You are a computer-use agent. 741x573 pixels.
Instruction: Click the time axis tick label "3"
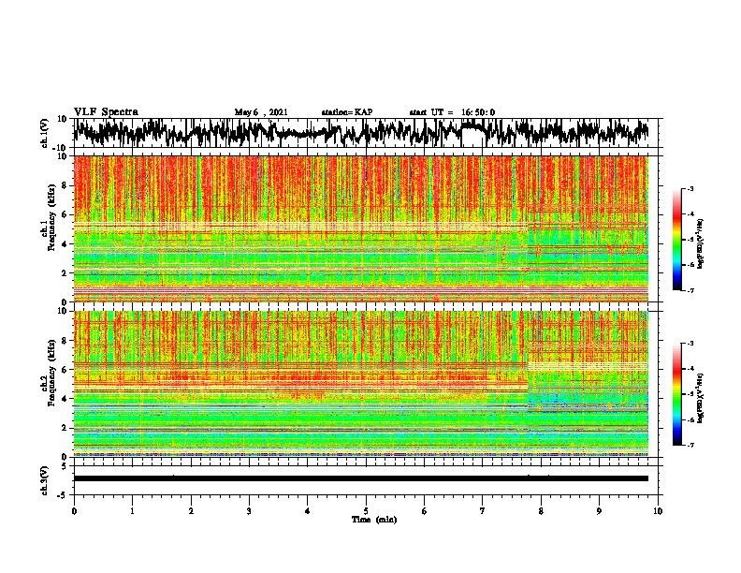(249, 511)
